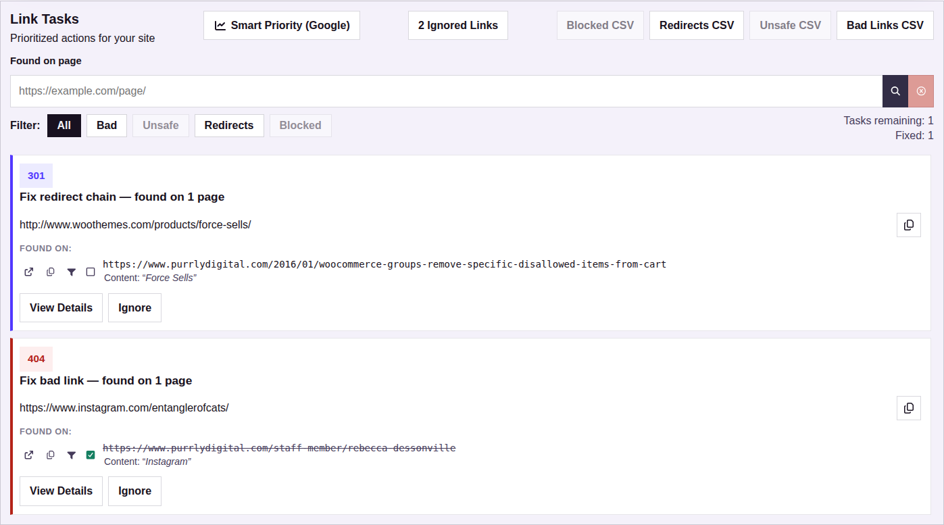Image resolution: width=944 pixels, height=525 pixels.
Task: Uncheck the rebecca-dessonville fixed checkbox
Action: [91, 455]
